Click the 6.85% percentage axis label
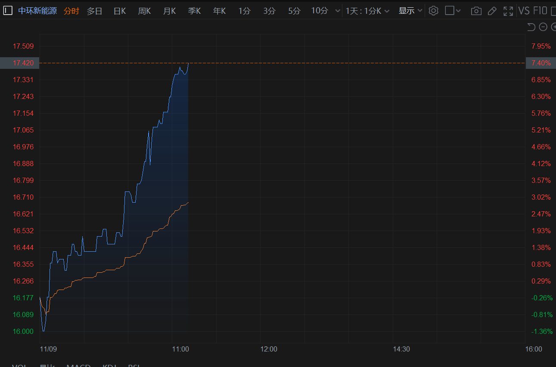The height and width of the screenshot is (367, 556). pyautogui.click(x=541, y=80)
